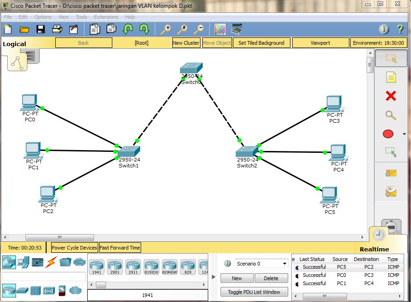The height and width of the screenshot is (302, 411).
Task: Click the Zoom Out magnifier
Action: (199, 29)
